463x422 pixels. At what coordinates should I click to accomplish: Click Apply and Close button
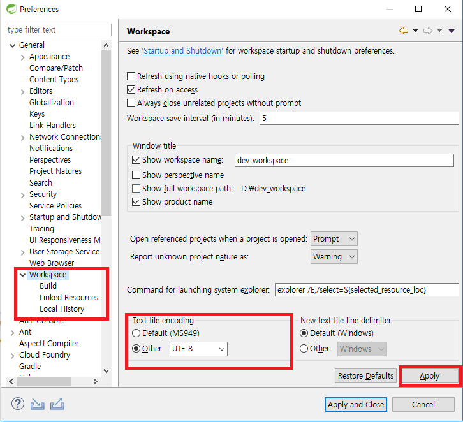[356, 404]
